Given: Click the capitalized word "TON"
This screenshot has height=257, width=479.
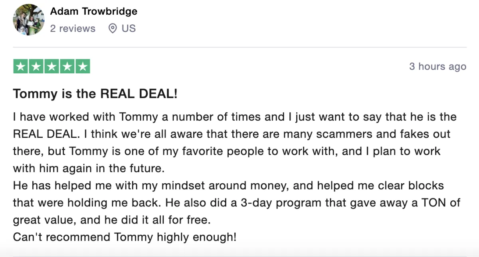Looking at the screenshot, I should [434, 202].
